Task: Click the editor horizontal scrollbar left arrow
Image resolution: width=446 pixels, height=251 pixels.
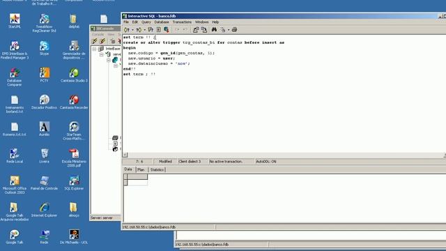Action: click(125, 155)
